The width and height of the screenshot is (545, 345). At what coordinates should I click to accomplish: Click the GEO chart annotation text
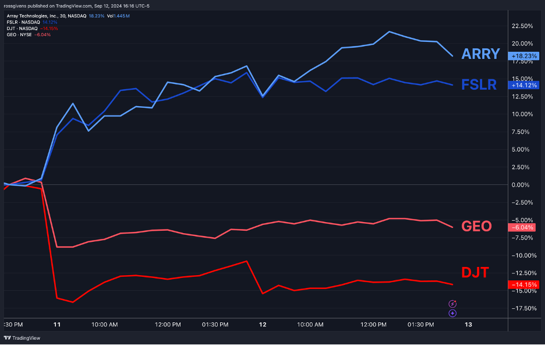point(476,226)
